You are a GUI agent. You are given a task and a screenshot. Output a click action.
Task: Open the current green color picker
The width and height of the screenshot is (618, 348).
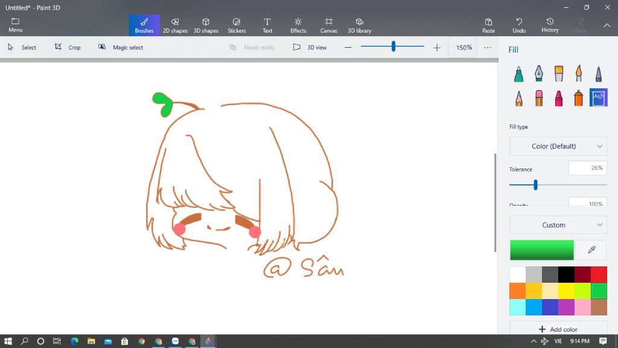click(542, 250)
